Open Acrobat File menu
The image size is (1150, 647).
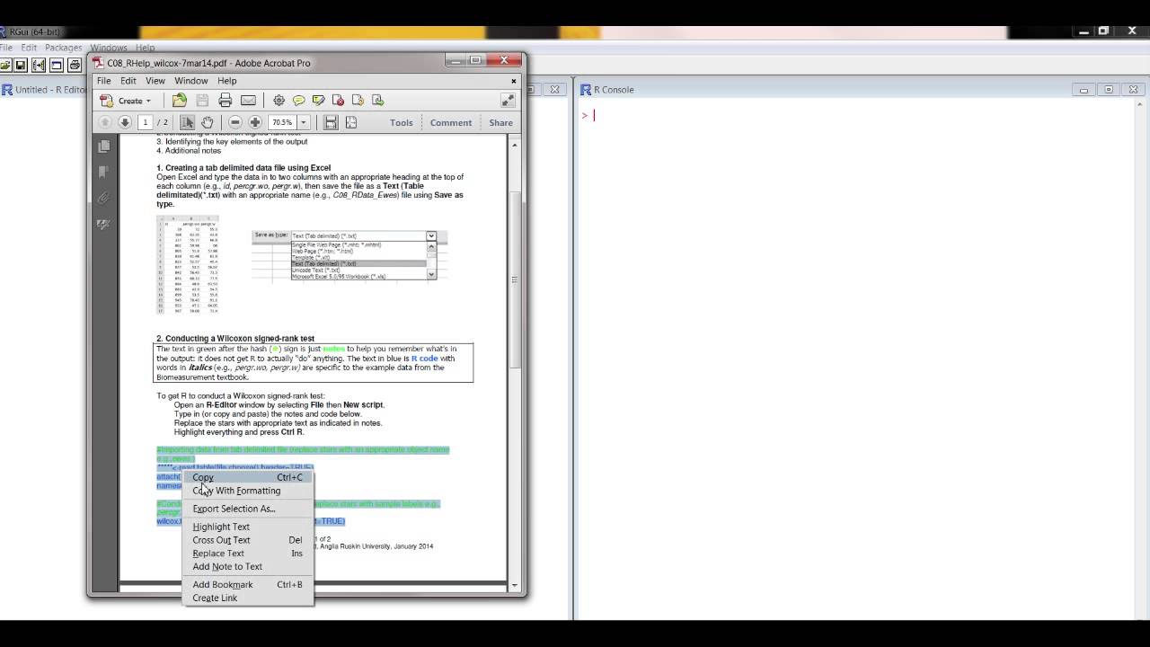pos(104,81)
